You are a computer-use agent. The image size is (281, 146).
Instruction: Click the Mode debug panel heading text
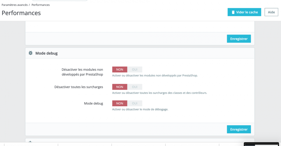tap(46, 53)
